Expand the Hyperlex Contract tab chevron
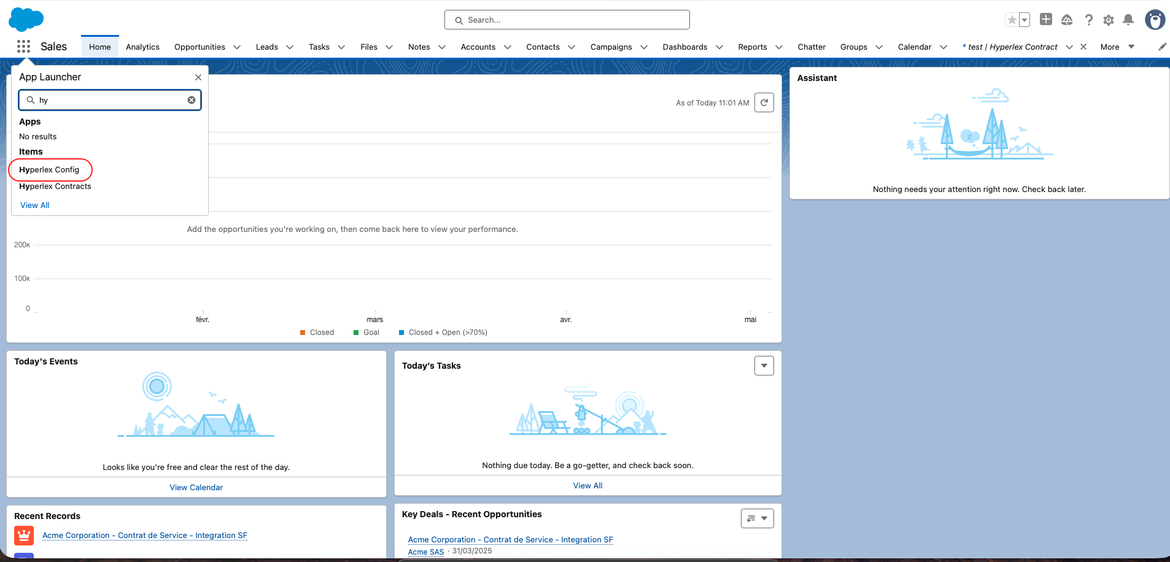The height and width of the screenshot is (562, 1170). coord(1069,47)
